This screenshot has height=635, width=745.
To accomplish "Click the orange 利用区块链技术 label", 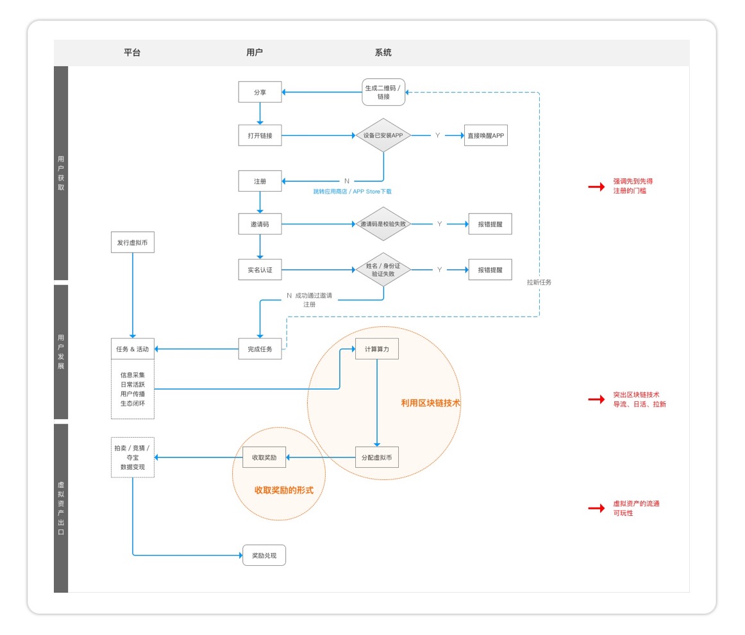I will pyautogui.click(x=431, y=403).
